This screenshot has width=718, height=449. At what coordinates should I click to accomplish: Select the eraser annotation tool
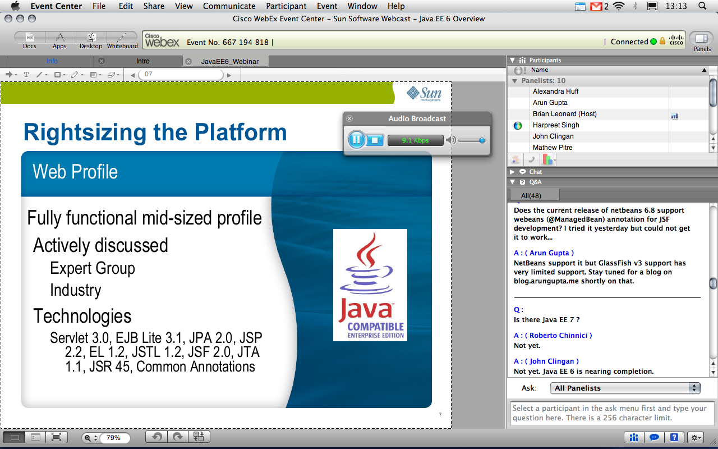coord(113,75)
